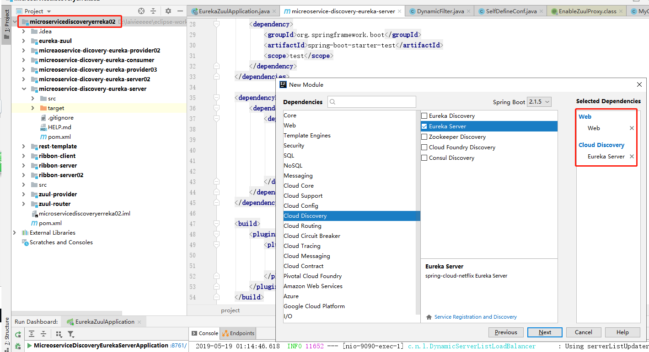Screen dimensions: 649x352
Task: Open Service Registration and Discovery link
Action: [x=475, y=317]
